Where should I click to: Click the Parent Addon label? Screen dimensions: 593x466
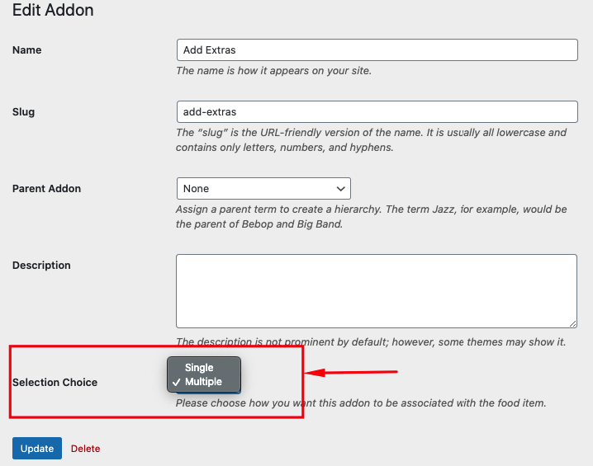pos(46,188)
